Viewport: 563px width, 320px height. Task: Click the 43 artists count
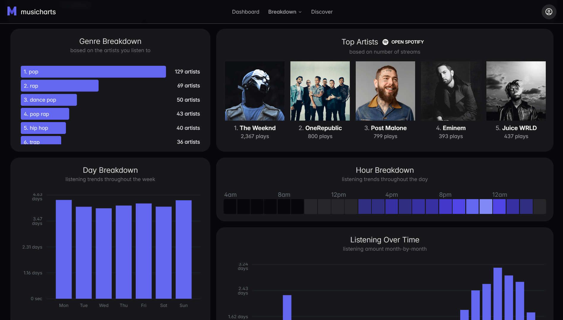[x=188, y=114]
